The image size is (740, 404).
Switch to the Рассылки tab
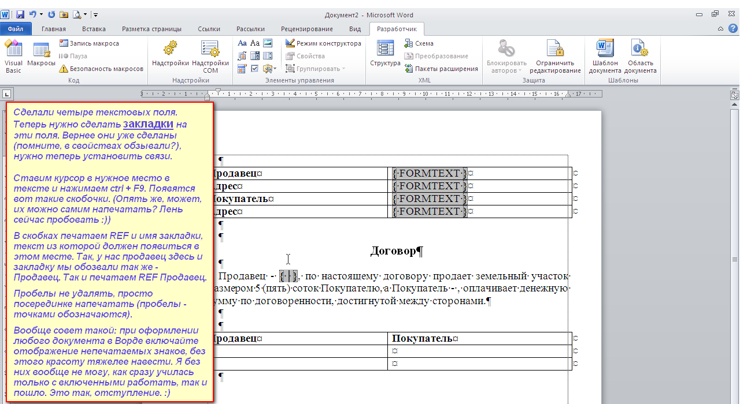250,29
